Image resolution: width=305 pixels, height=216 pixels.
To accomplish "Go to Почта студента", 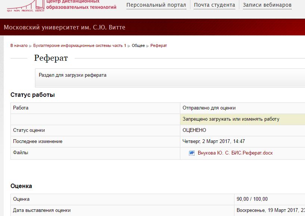I will [x=214, y=5].
